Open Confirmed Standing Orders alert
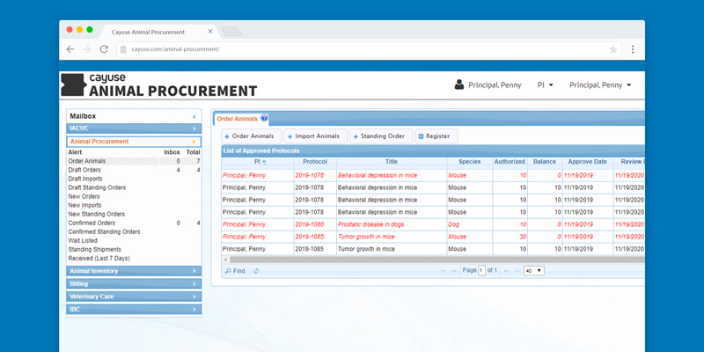 tap(104, 232)
